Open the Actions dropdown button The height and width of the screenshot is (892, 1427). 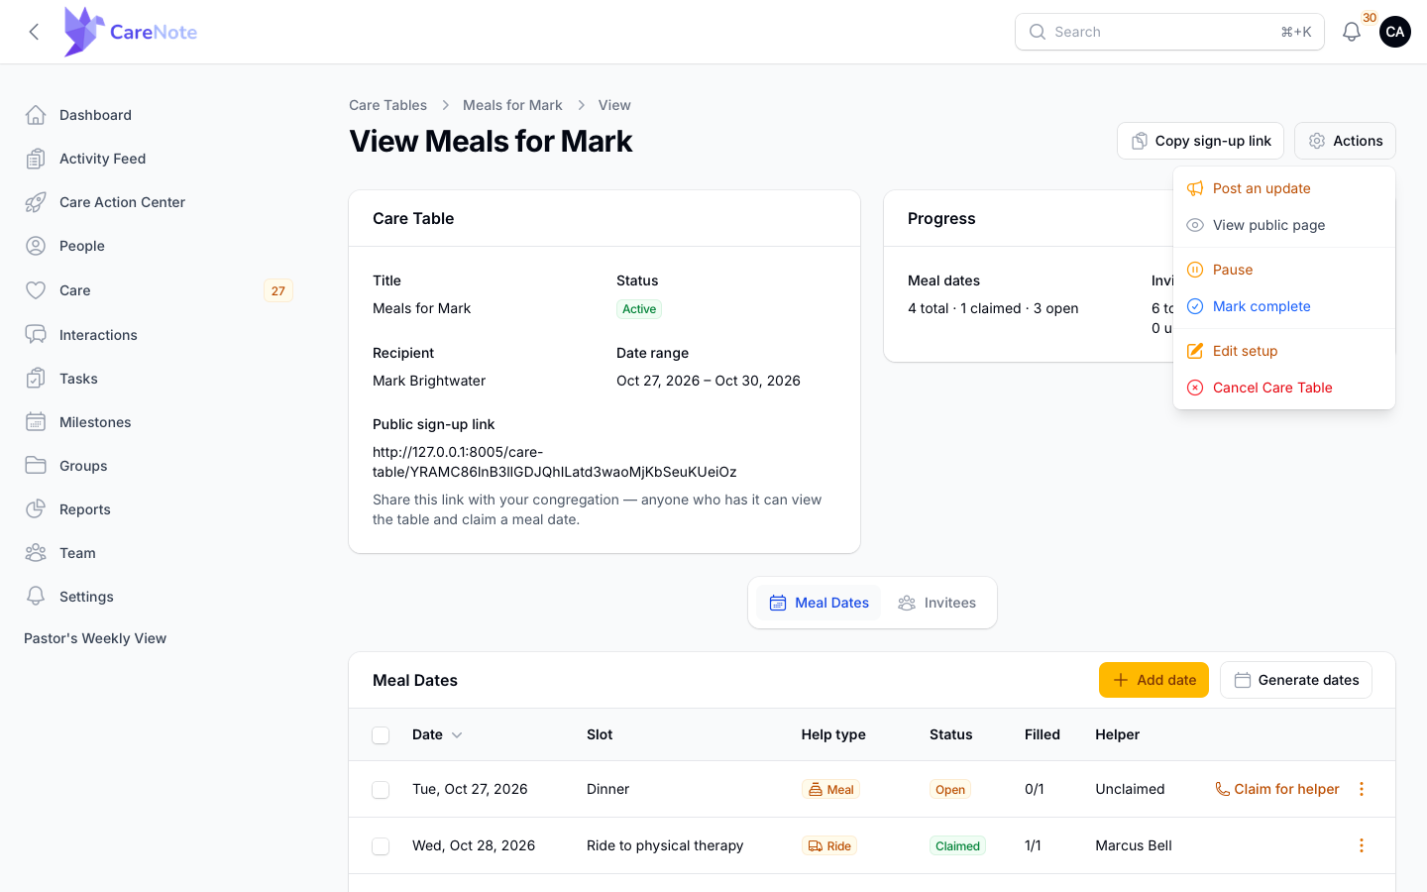[1345, 141]
